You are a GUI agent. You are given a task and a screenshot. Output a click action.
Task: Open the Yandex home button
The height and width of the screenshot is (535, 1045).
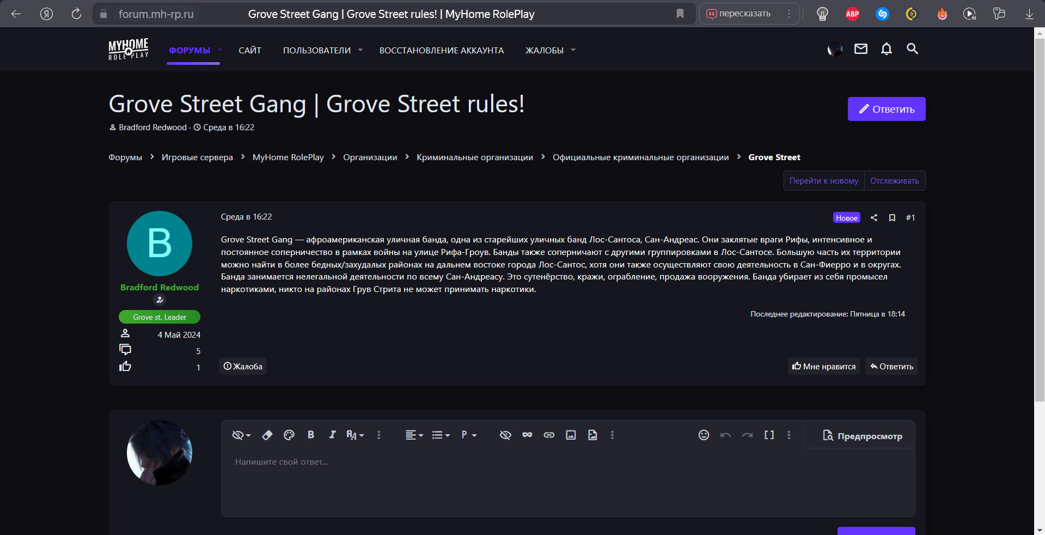point(46,14)
